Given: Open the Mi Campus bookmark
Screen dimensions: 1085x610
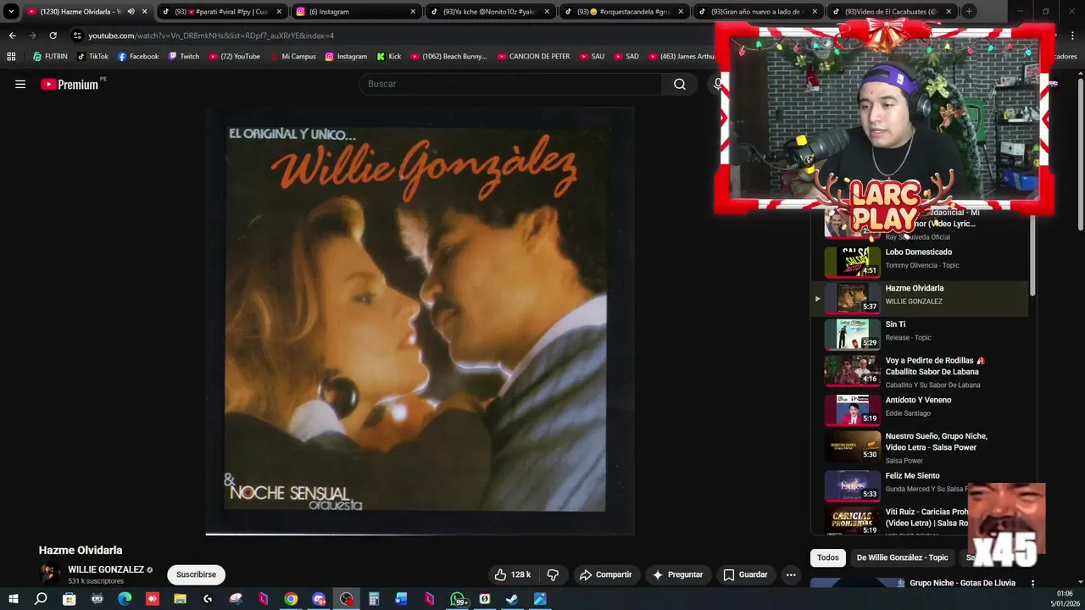Looking at the screenshot, I should (293, 57).
